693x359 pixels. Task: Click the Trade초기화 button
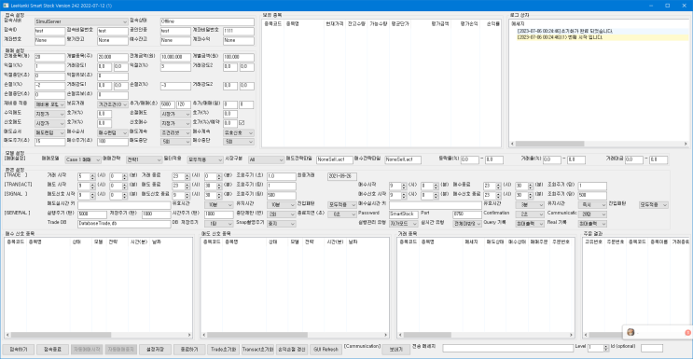223,350
